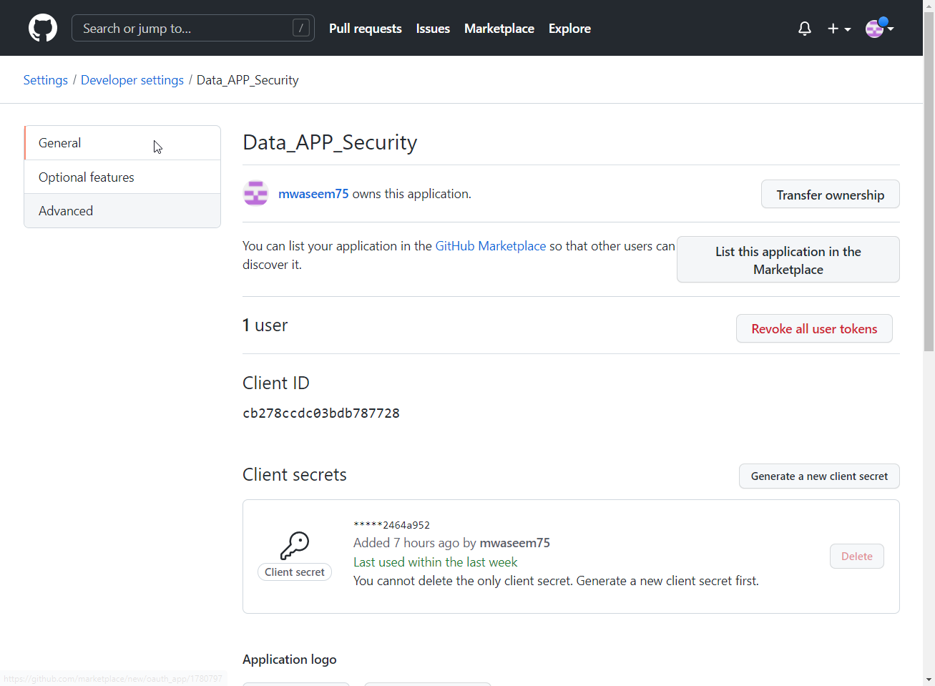Select Explore in the header bar

tap(569, 29)
